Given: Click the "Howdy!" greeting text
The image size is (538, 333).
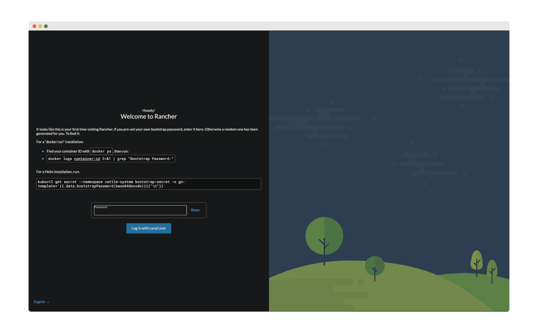Looking at the screenshot, I should coord(149,111).
